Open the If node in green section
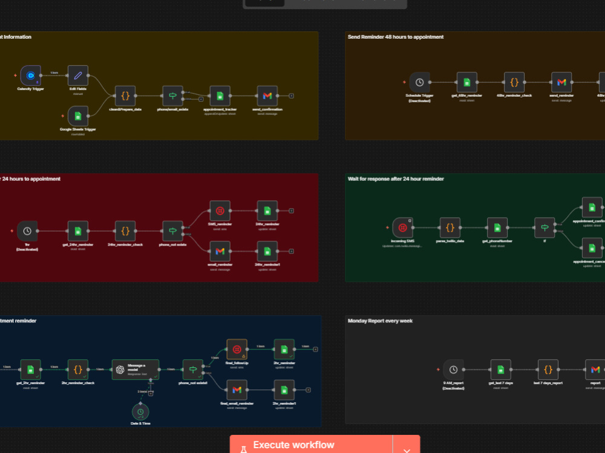 pyautogui.click(x=544, y=227)
